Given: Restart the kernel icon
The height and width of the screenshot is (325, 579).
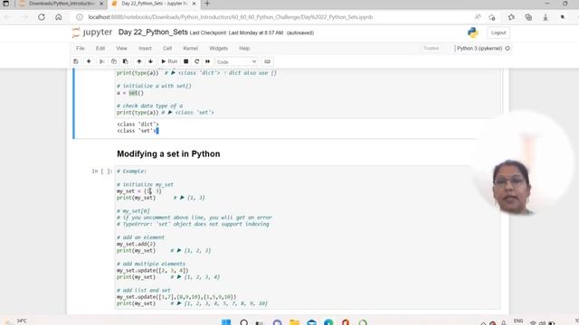Looking at the screenshot, I should pos(197,61).
